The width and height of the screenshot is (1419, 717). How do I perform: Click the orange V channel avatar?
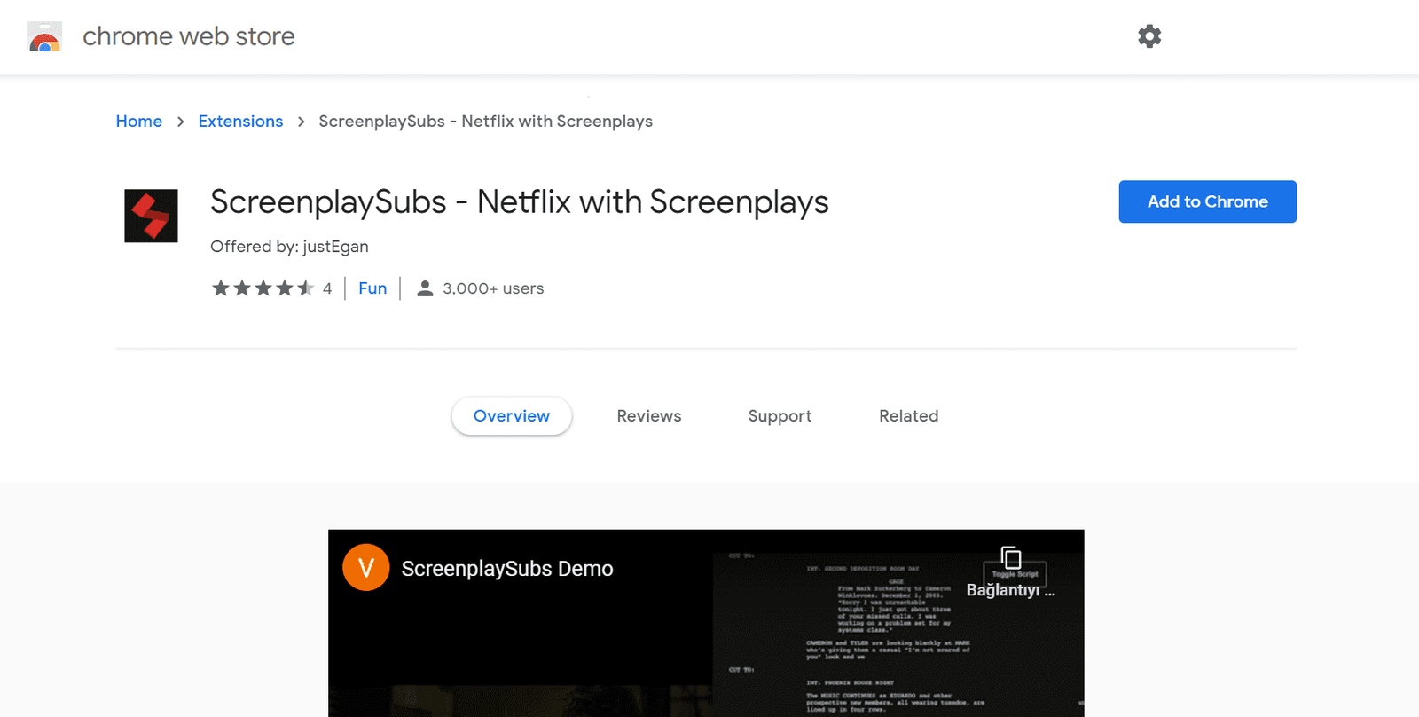366,567
